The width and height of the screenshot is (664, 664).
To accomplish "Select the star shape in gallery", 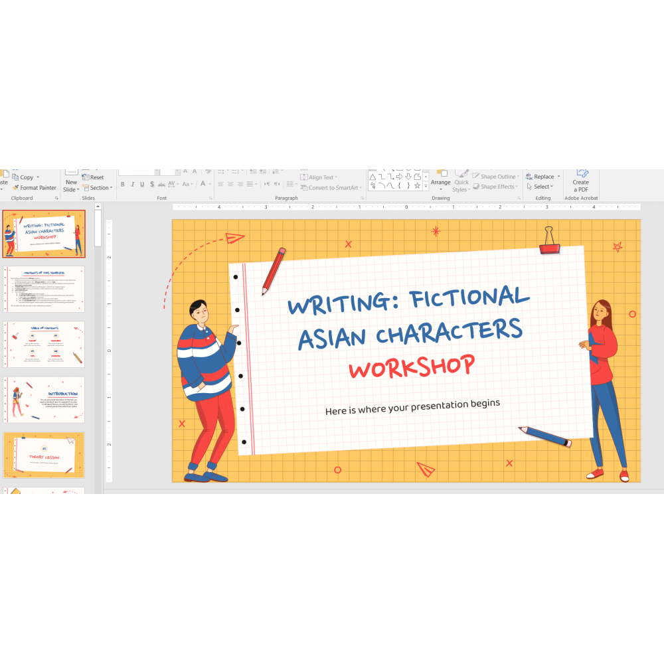I will click(x=417, y=186).
